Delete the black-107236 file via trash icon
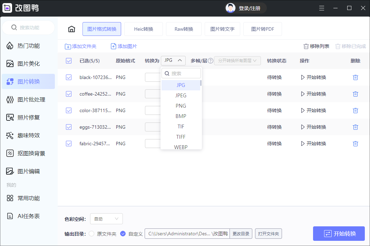 pyautogui.click(x=356, y=77)
